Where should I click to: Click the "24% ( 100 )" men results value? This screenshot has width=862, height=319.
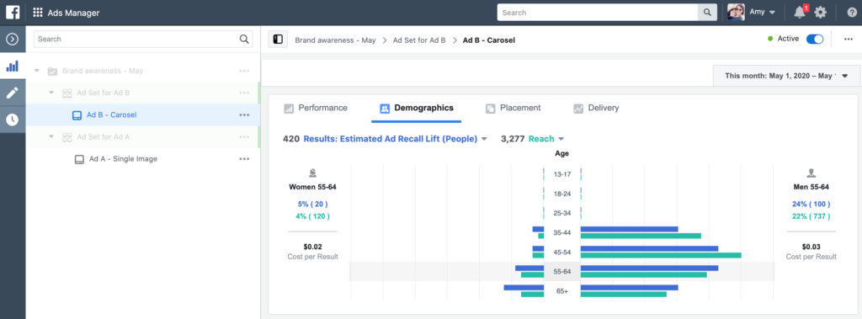click(811, 204)
